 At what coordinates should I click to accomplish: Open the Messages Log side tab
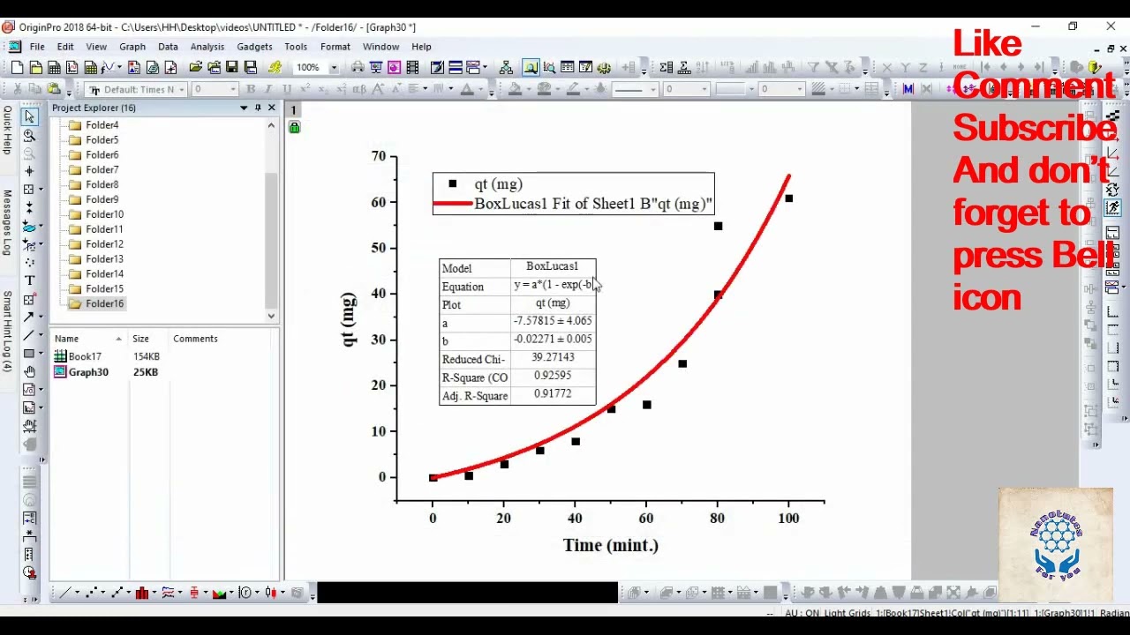7,223
